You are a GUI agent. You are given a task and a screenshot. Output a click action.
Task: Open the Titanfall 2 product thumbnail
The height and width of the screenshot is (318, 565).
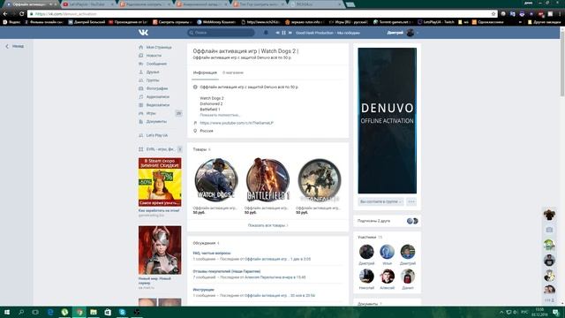[320, 179]
